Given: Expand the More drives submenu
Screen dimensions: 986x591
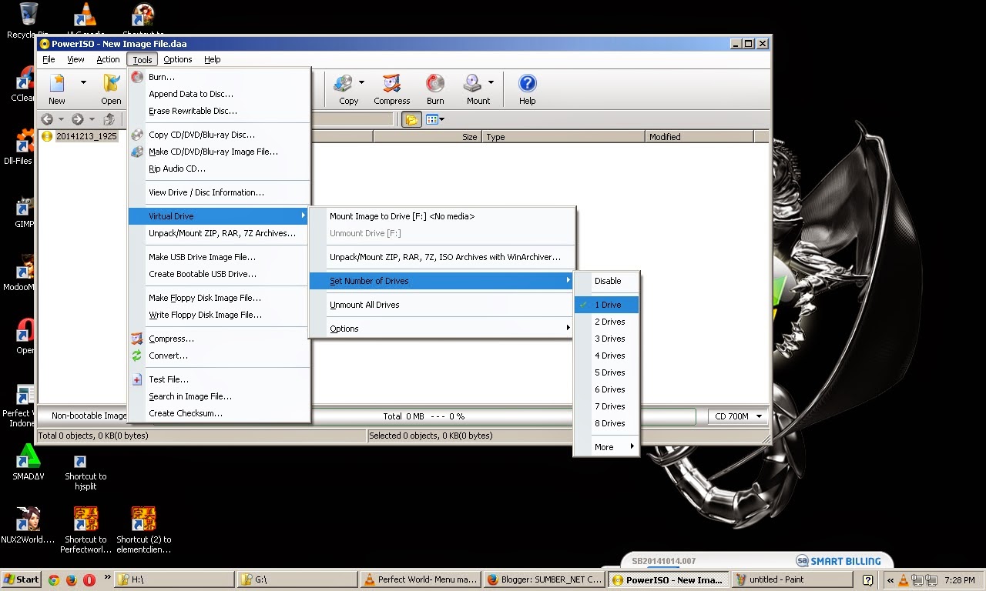Looking at the screenshot, I should [607, 447].
